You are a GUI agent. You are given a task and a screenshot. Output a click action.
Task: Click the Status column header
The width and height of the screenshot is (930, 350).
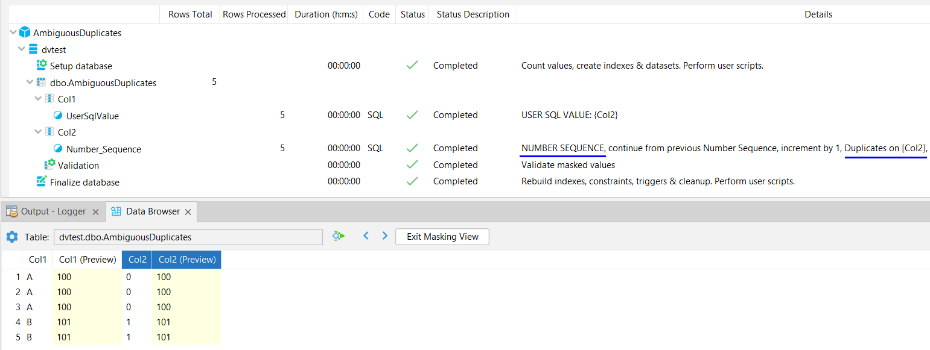(413, 14)
